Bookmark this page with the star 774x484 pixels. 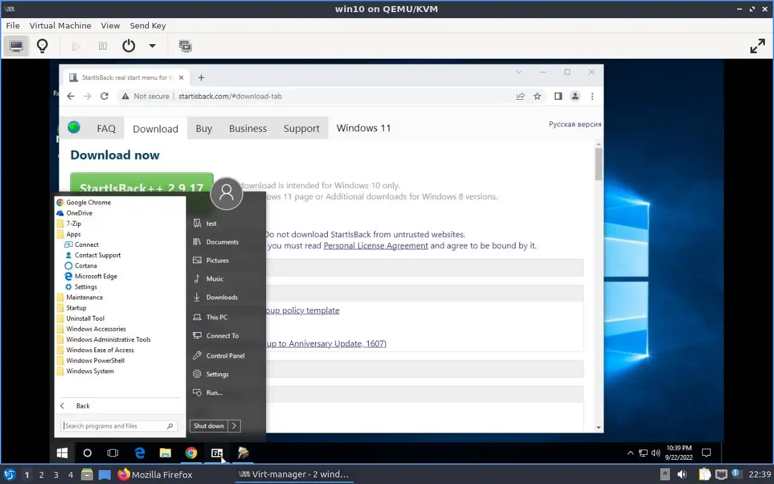pos(537,96)
